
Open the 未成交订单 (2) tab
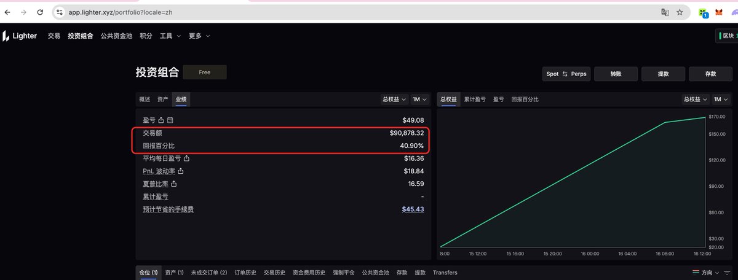click(209, 273)
